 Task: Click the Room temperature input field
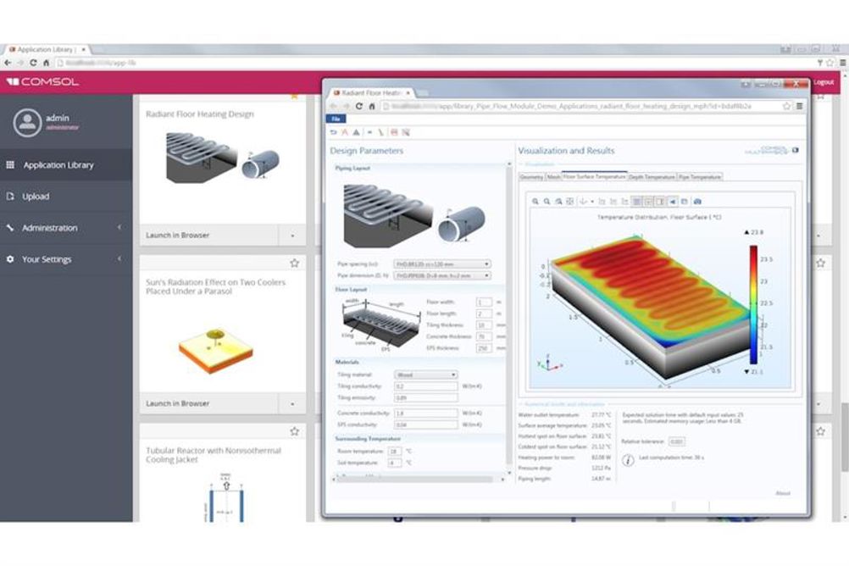pyautogui.click(x=395, y=451)
